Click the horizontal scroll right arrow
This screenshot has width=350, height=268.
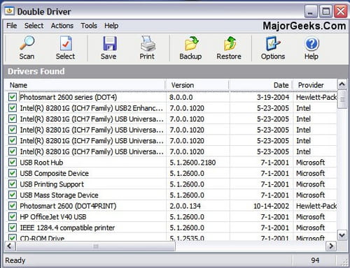[331, 246]
